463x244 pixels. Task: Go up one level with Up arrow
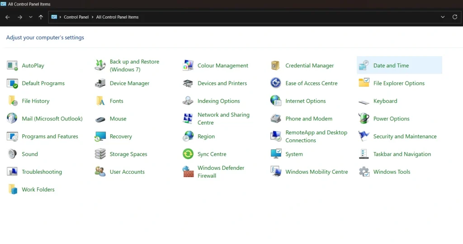tap(41, 17)
